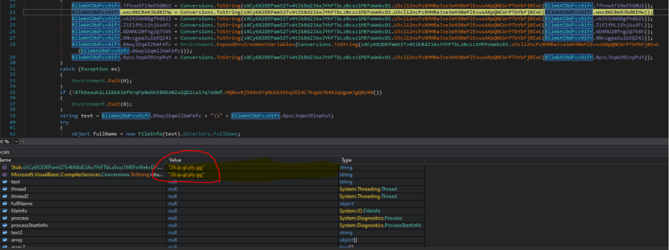Click the return-value icon on the Stub row

click(5, 168)
